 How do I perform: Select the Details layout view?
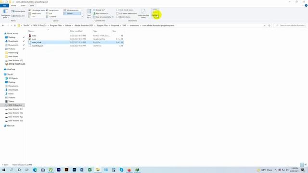(72, 13)
